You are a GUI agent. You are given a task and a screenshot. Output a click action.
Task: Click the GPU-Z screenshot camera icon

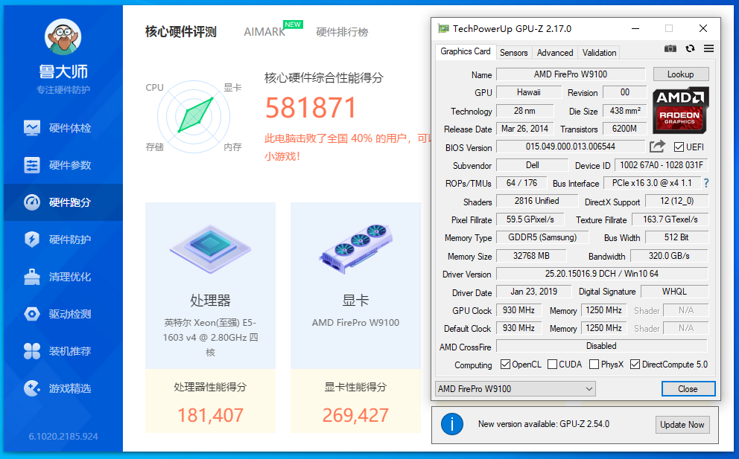tap(670, 48)
